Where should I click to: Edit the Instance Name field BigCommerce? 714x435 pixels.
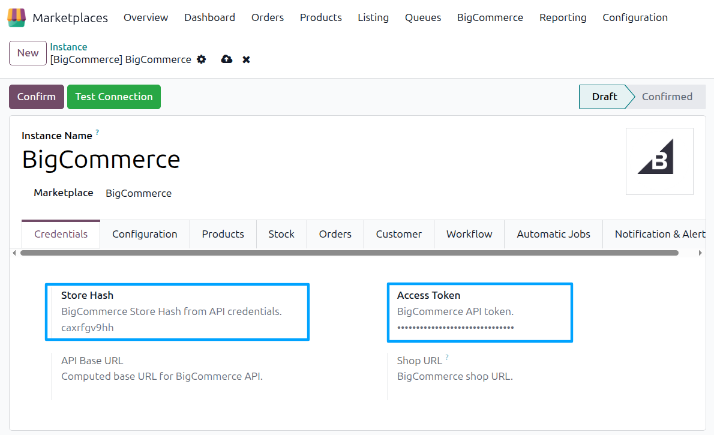(x=101, y=160)
